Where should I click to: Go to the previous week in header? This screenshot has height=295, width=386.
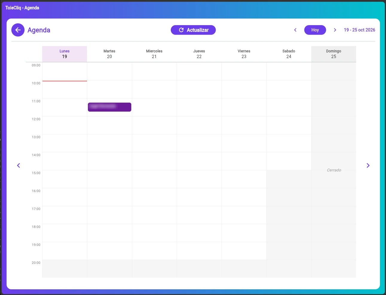[295, 30]
